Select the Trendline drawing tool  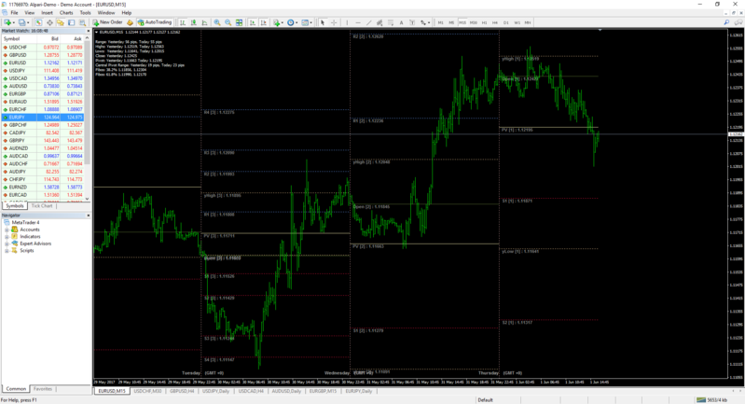coord(368,22)
